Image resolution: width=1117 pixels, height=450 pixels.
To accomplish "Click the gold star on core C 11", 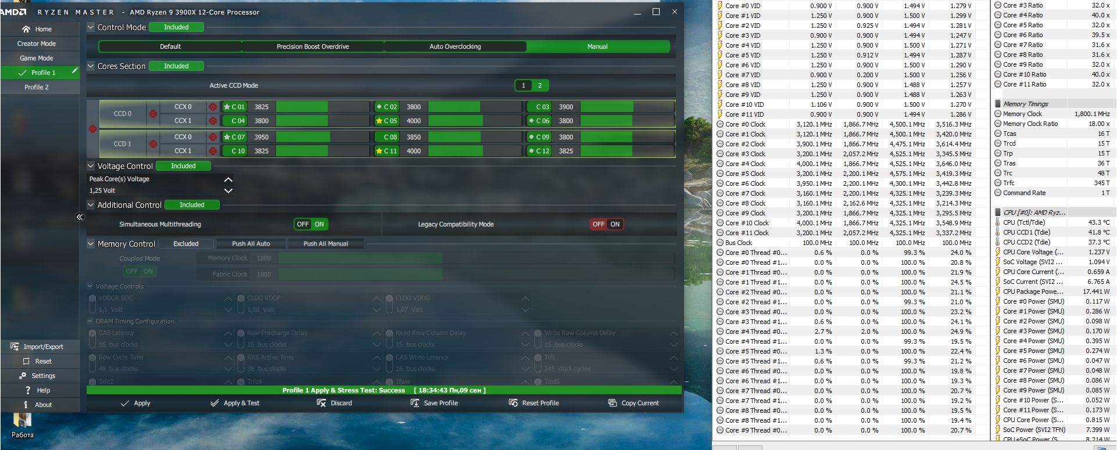I will click(379, 151).
